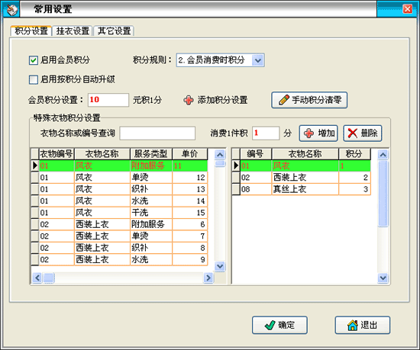The height and width of the screenshot is (350, 420).
Task: Open the 其它设置 tab
Action: (114, 31)
